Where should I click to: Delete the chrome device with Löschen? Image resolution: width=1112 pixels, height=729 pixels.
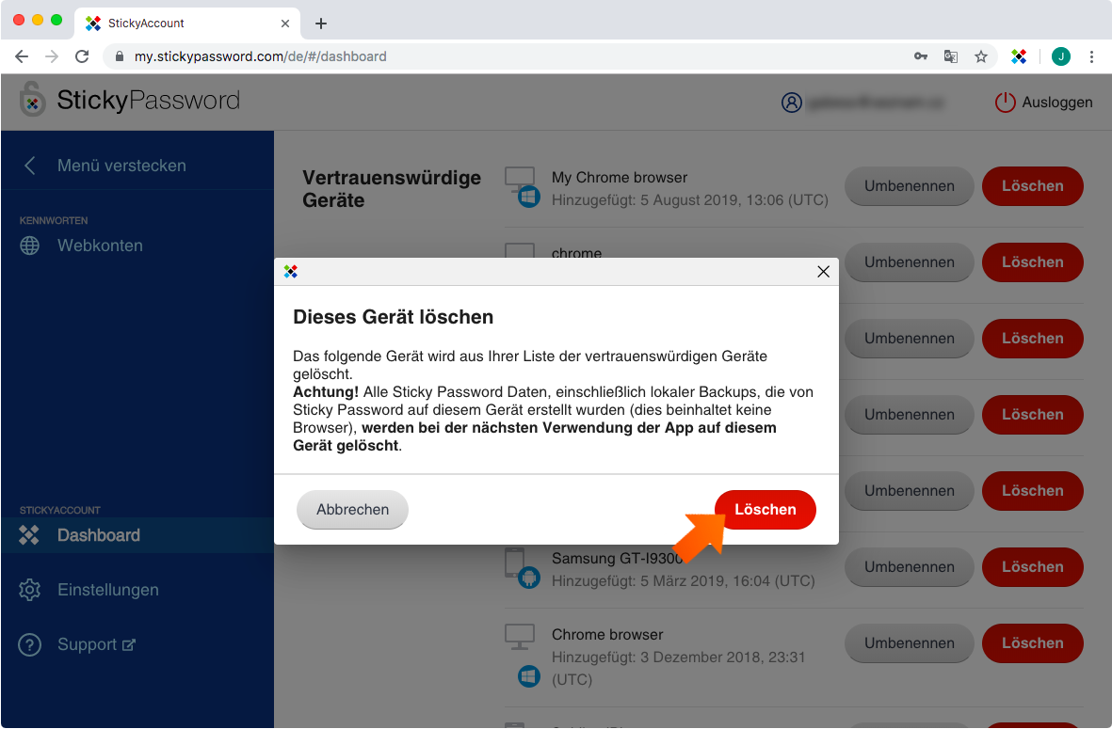(x=1033, y=262)
